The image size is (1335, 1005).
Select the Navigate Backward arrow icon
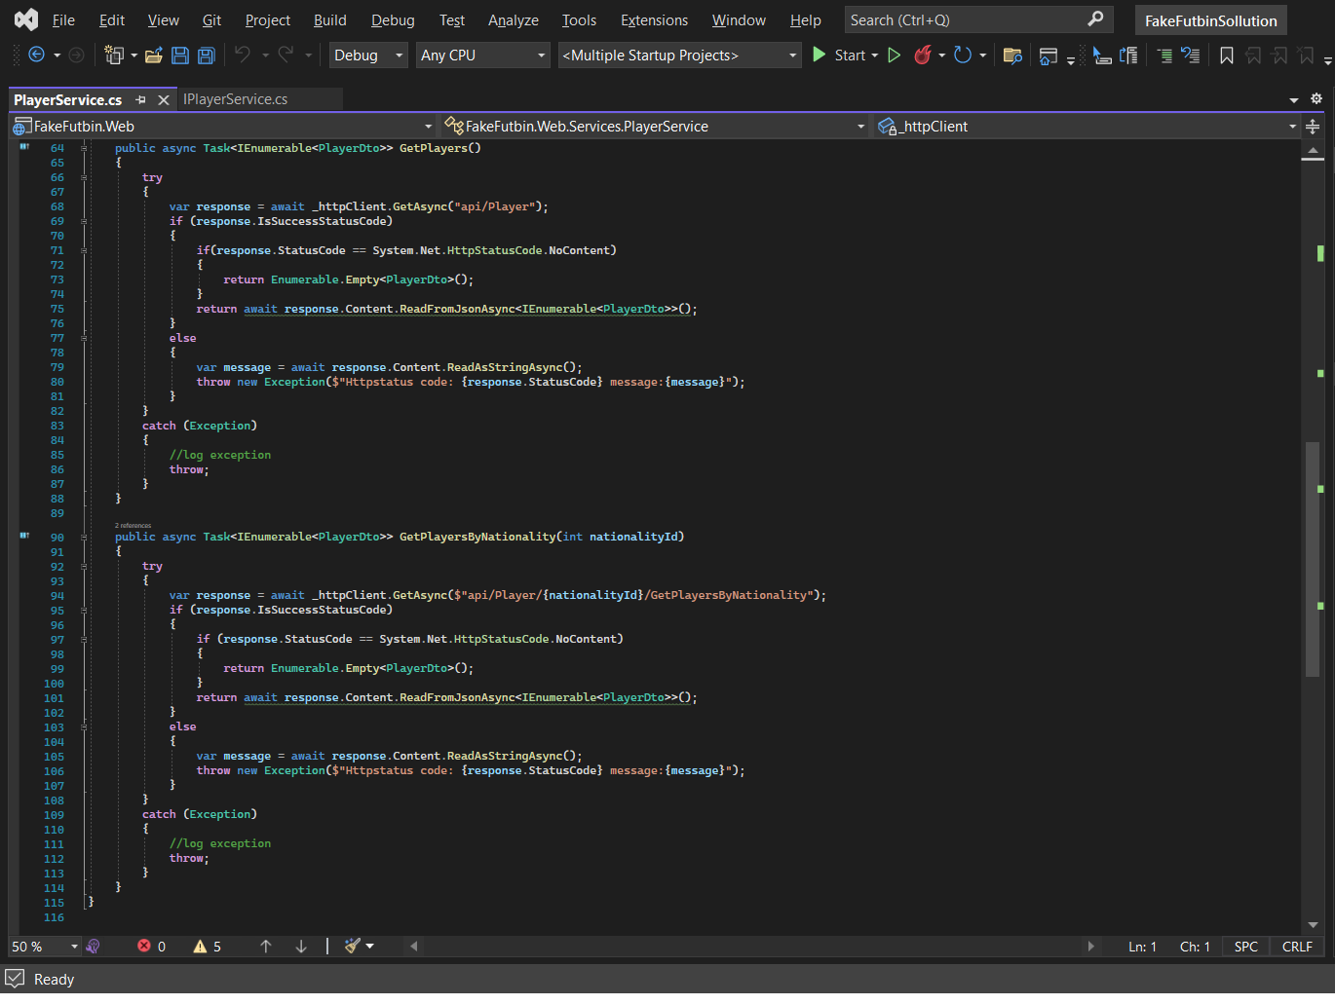pyautogui.click(x=35, y=56)
